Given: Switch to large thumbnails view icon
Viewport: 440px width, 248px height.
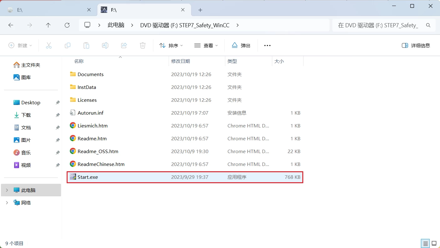Looking at the screenshot, I should tap(434, 243).
